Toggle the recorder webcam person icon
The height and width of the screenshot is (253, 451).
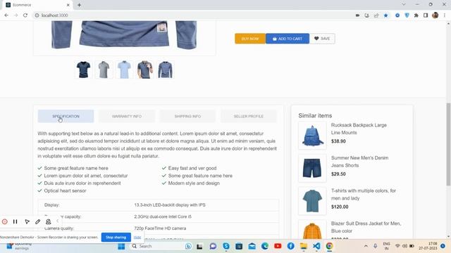point(49,221)
